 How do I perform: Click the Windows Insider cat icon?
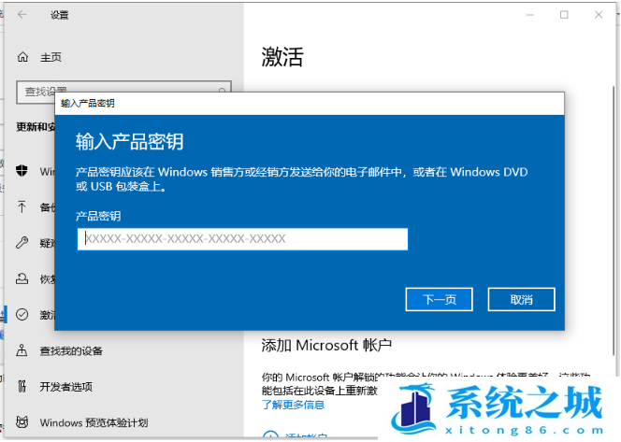pos(22,422)
